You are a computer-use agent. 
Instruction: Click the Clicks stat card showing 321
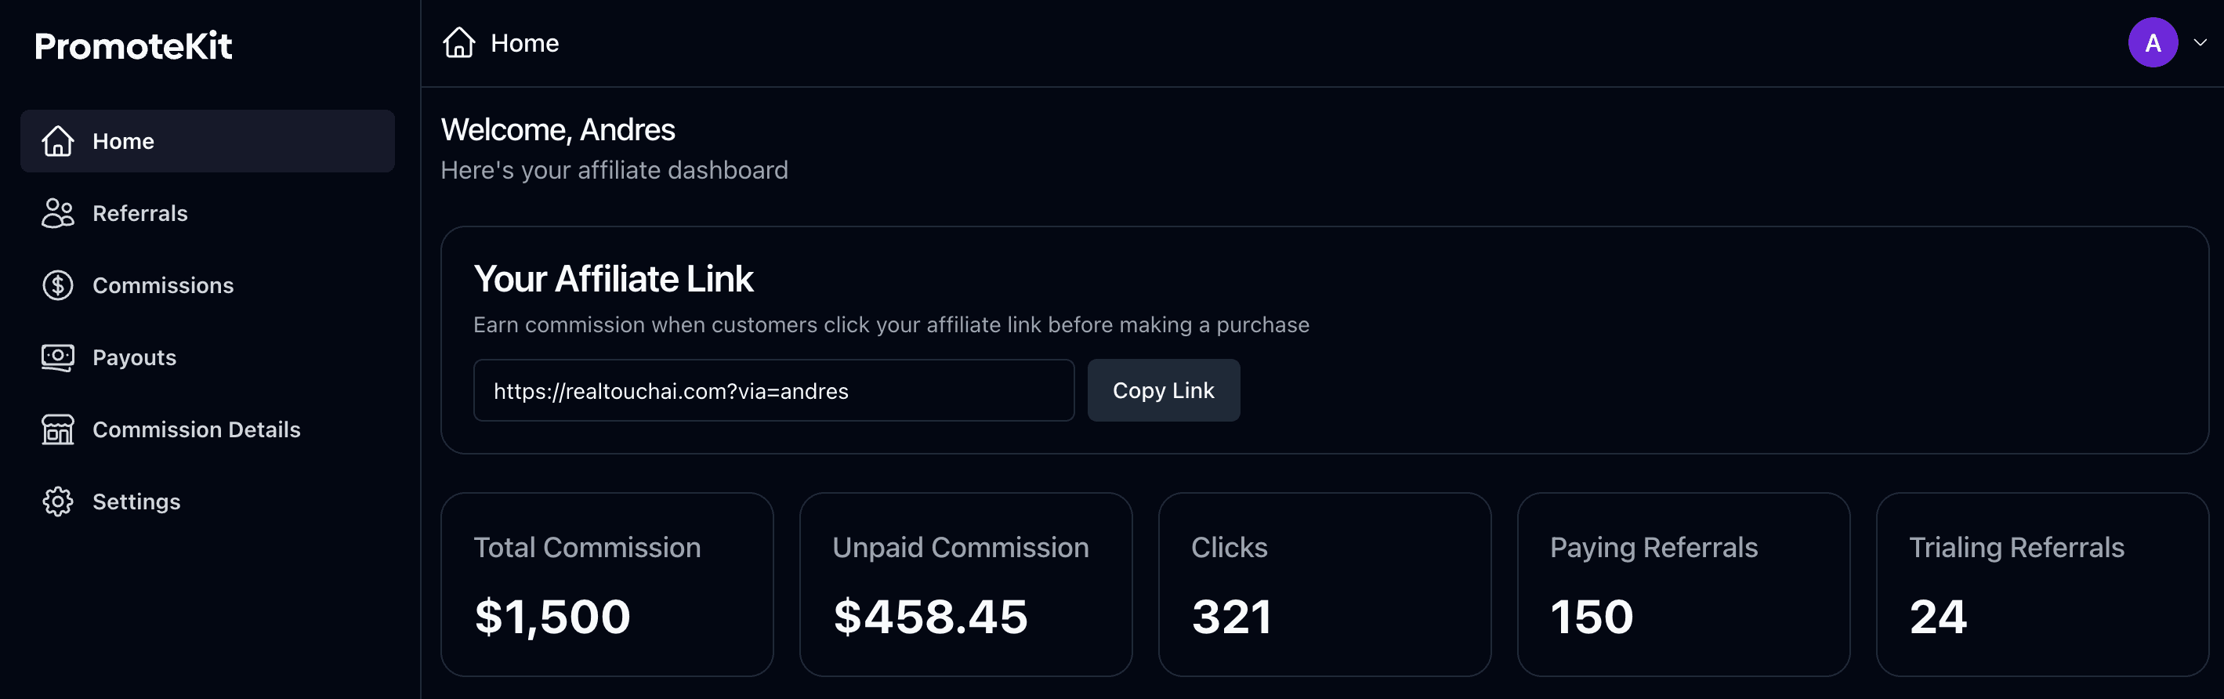coord(1324,583)
